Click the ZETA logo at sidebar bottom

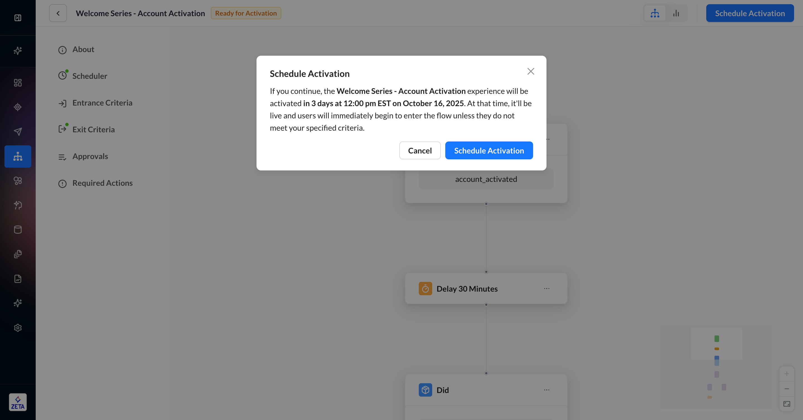18,402
